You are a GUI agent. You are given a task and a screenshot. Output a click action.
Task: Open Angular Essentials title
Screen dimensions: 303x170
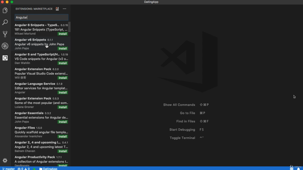pos(29,113)
